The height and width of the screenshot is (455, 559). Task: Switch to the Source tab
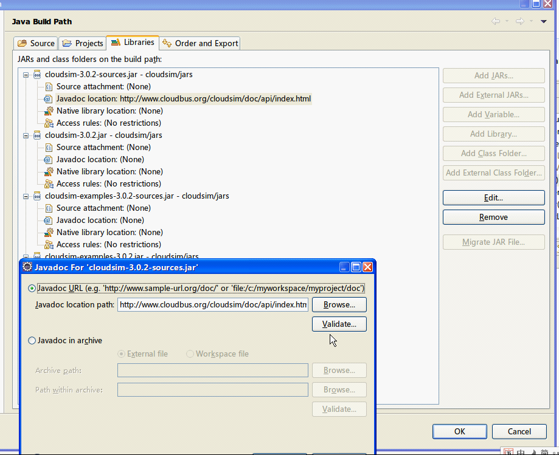tap(36, 44)
